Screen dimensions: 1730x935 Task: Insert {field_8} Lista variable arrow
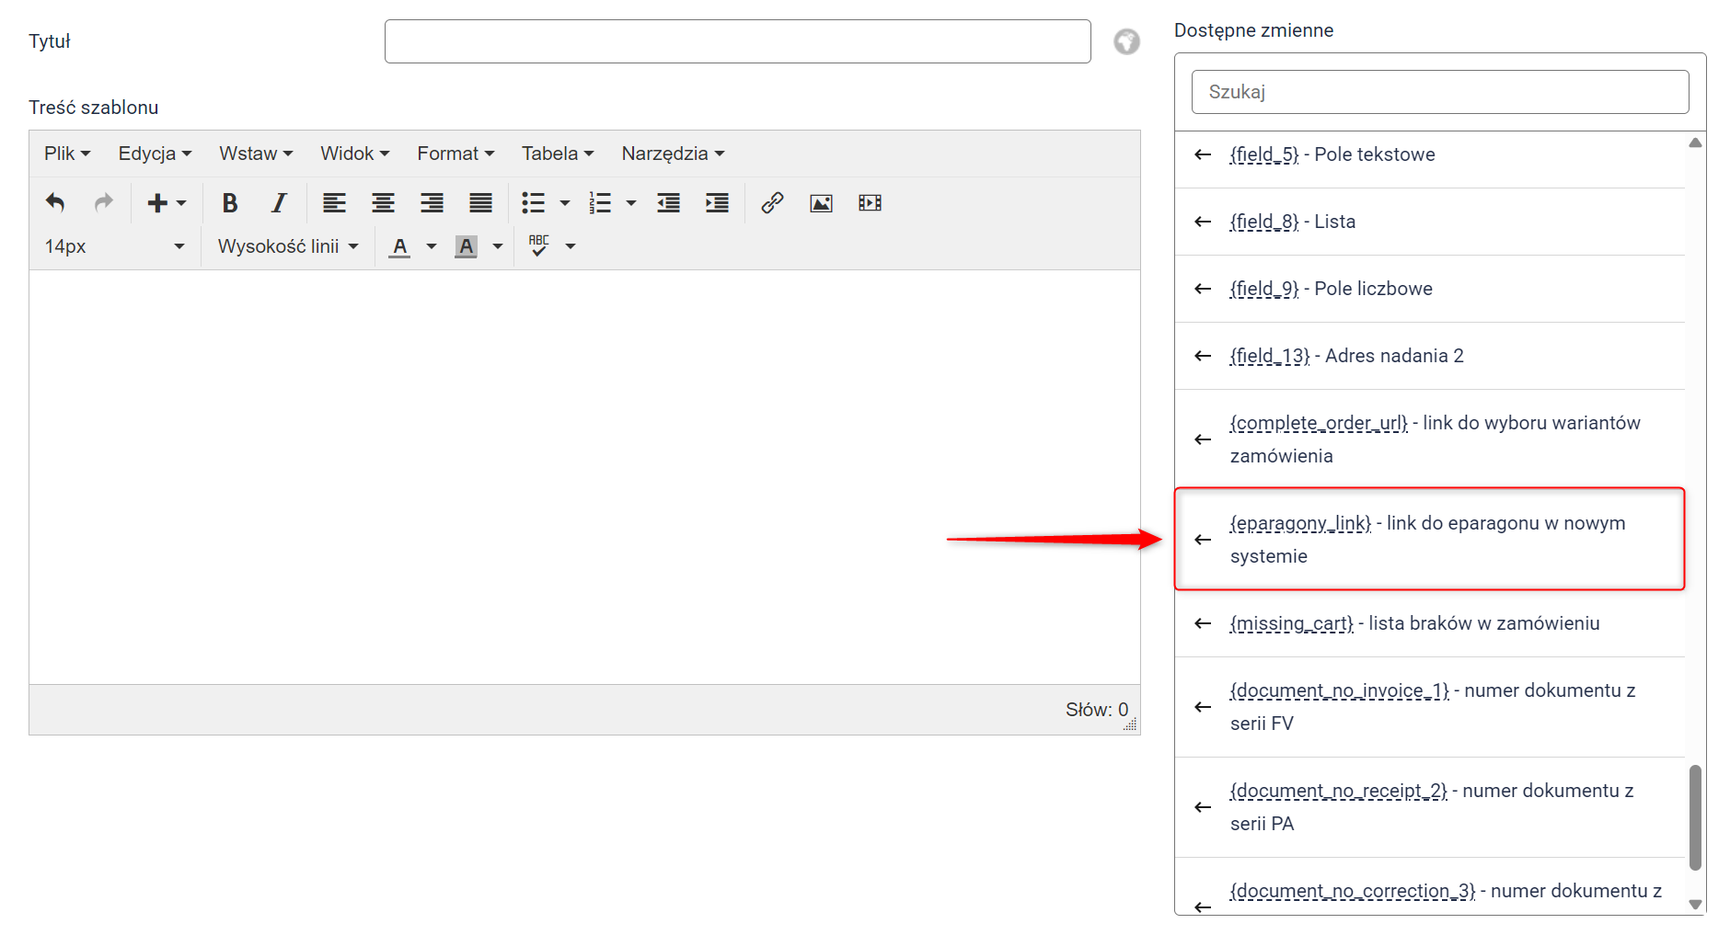point(1202,222)
